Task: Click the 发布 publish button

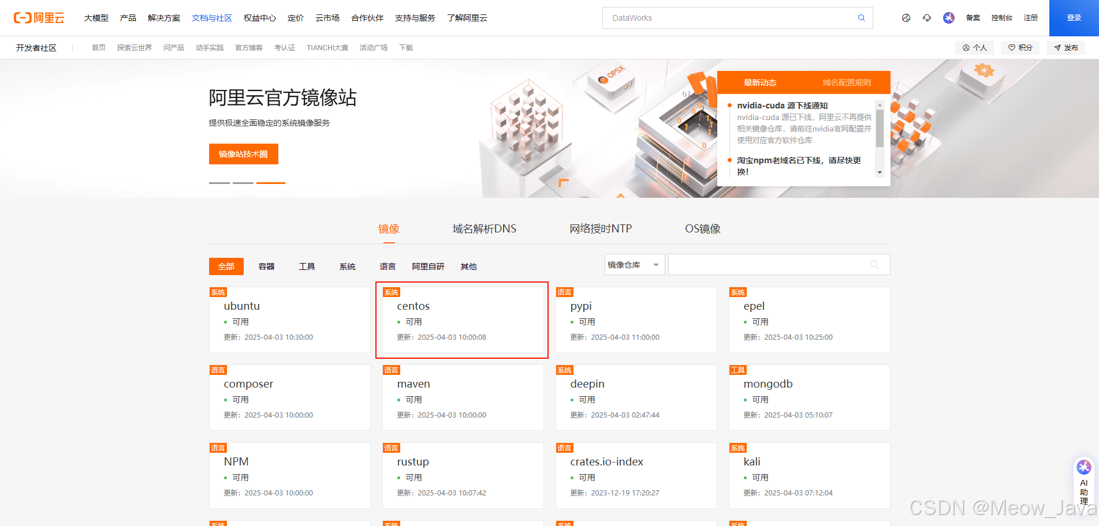Action: 1066,48
